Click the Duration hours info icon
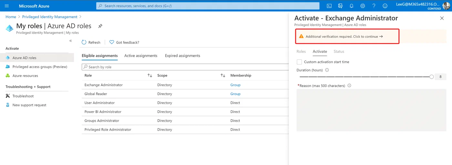The width and height of the screenshot is (452, 165). click(x=327, y=70)
